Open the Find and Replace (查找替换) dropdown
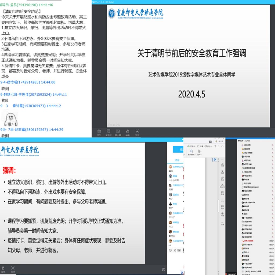 pyautogui.click(x=192, y=153)
